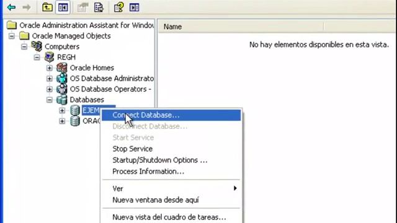Select the Oracle Homes tree label
Screen dimensions: 397x223
click(92, 68)
